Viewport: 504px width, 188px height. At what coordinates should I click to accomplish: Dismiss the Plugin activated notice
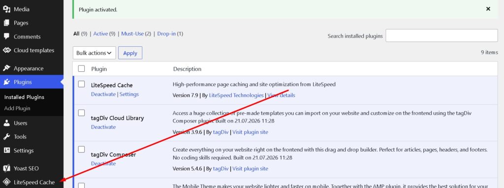point(488,9)
